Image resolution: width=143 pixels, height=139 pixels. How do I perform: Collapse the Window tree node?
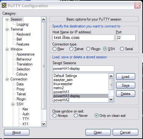7,49
